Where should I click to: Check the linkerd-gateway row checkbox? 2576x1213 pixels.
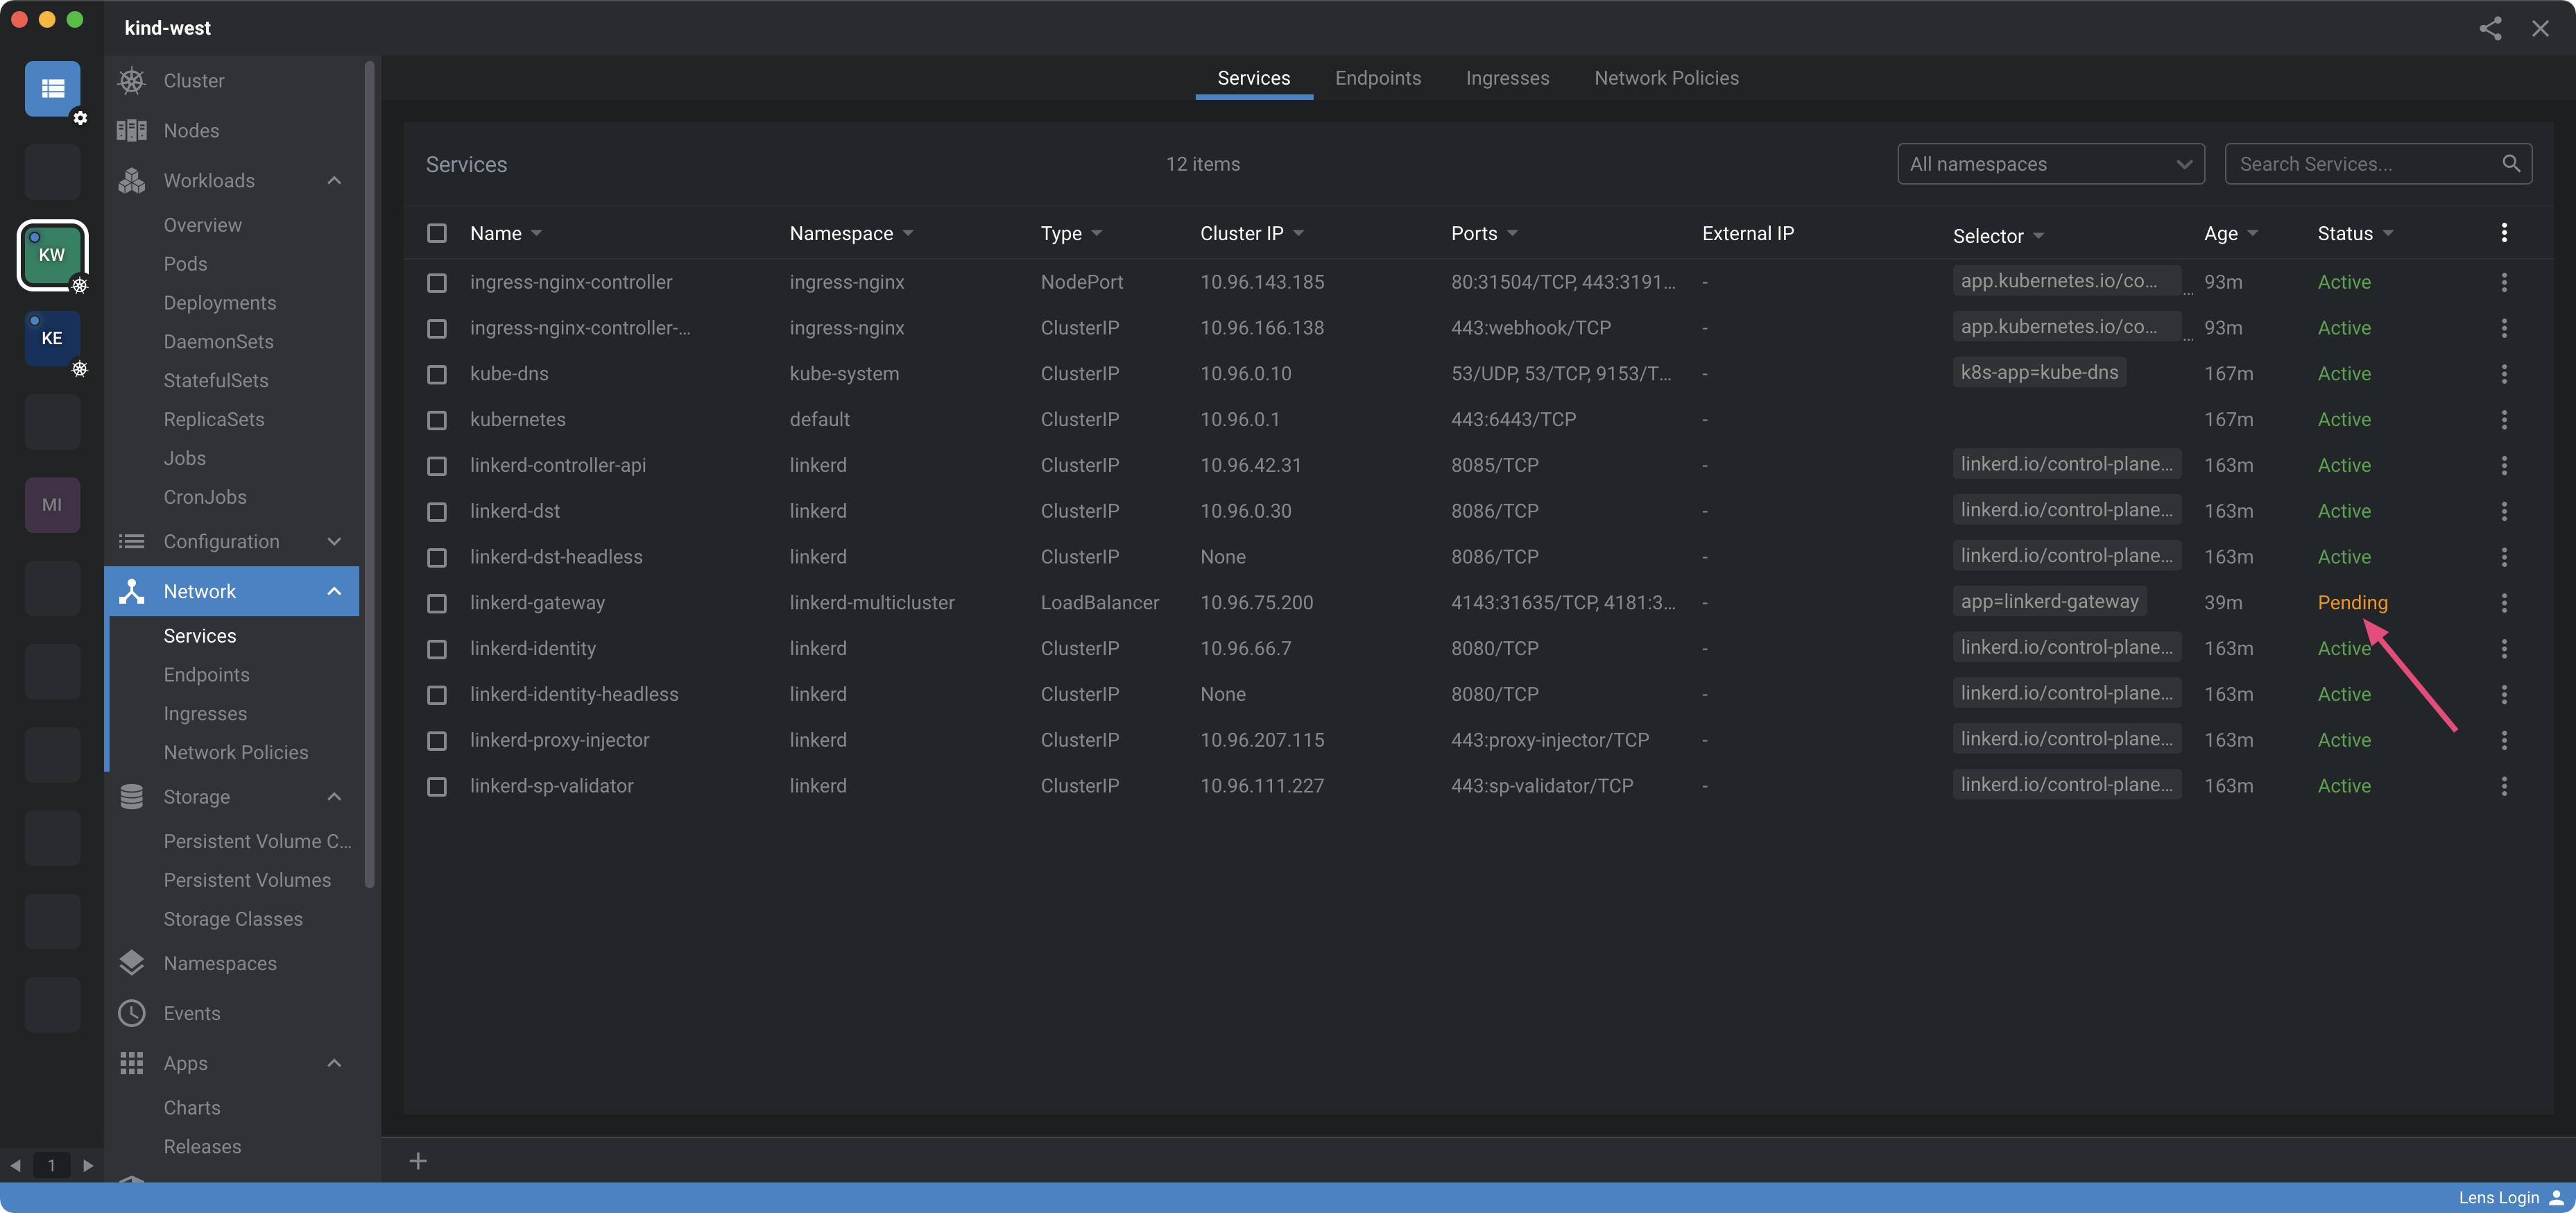[x=436, y=602]
